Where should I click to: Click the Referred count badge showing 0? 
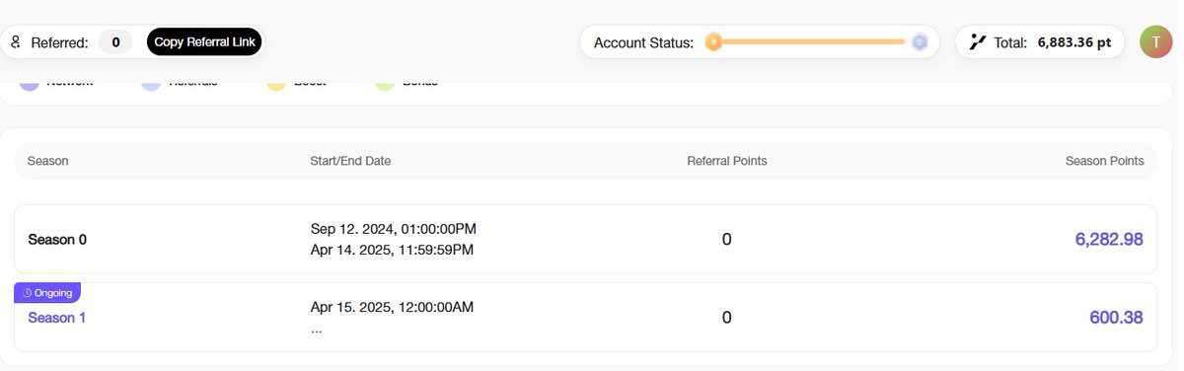click(x=115, y=42)
